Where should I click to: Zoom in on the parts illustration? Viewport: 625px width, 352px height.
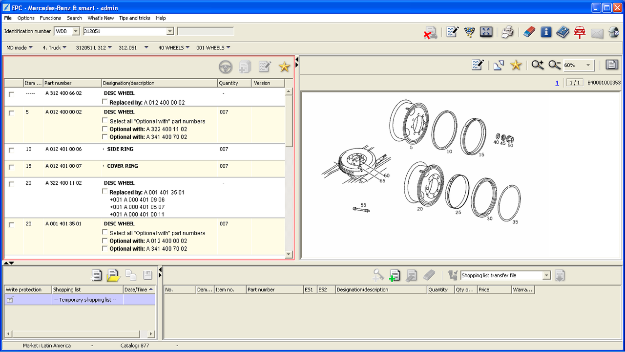(538, 65)
